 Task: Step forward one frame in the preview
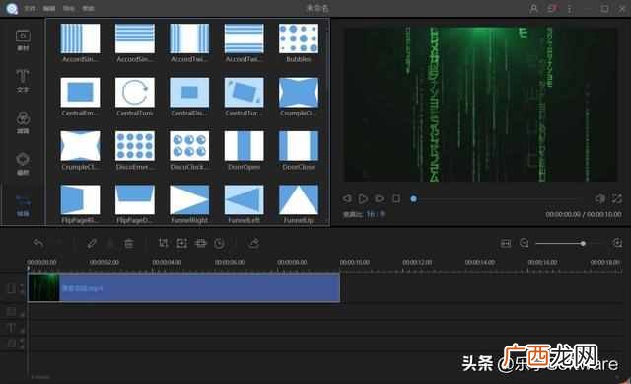point(379,198)
